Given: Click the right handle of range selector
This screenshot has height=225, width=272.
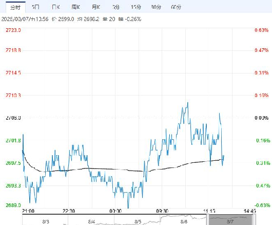Looking at the screenshot, I should 254,220.
